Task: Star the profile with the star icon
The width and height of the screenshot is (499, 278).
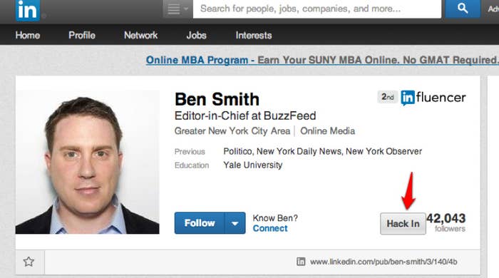Action: coord(29,262)
